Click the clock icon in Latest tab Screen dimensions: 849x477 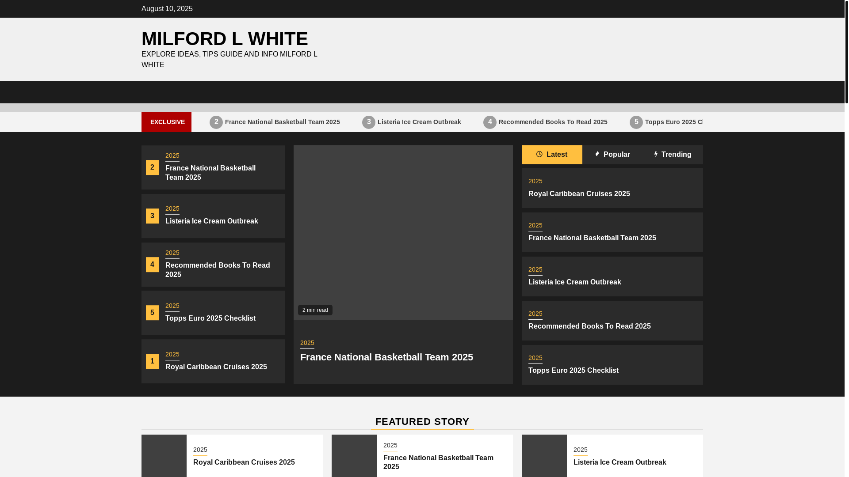(539, 154)
